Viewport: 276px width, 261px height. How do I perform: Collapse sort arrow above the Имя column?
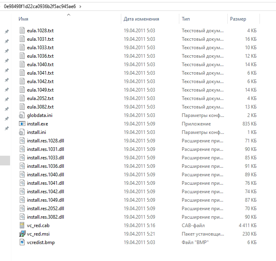[68, 15]
